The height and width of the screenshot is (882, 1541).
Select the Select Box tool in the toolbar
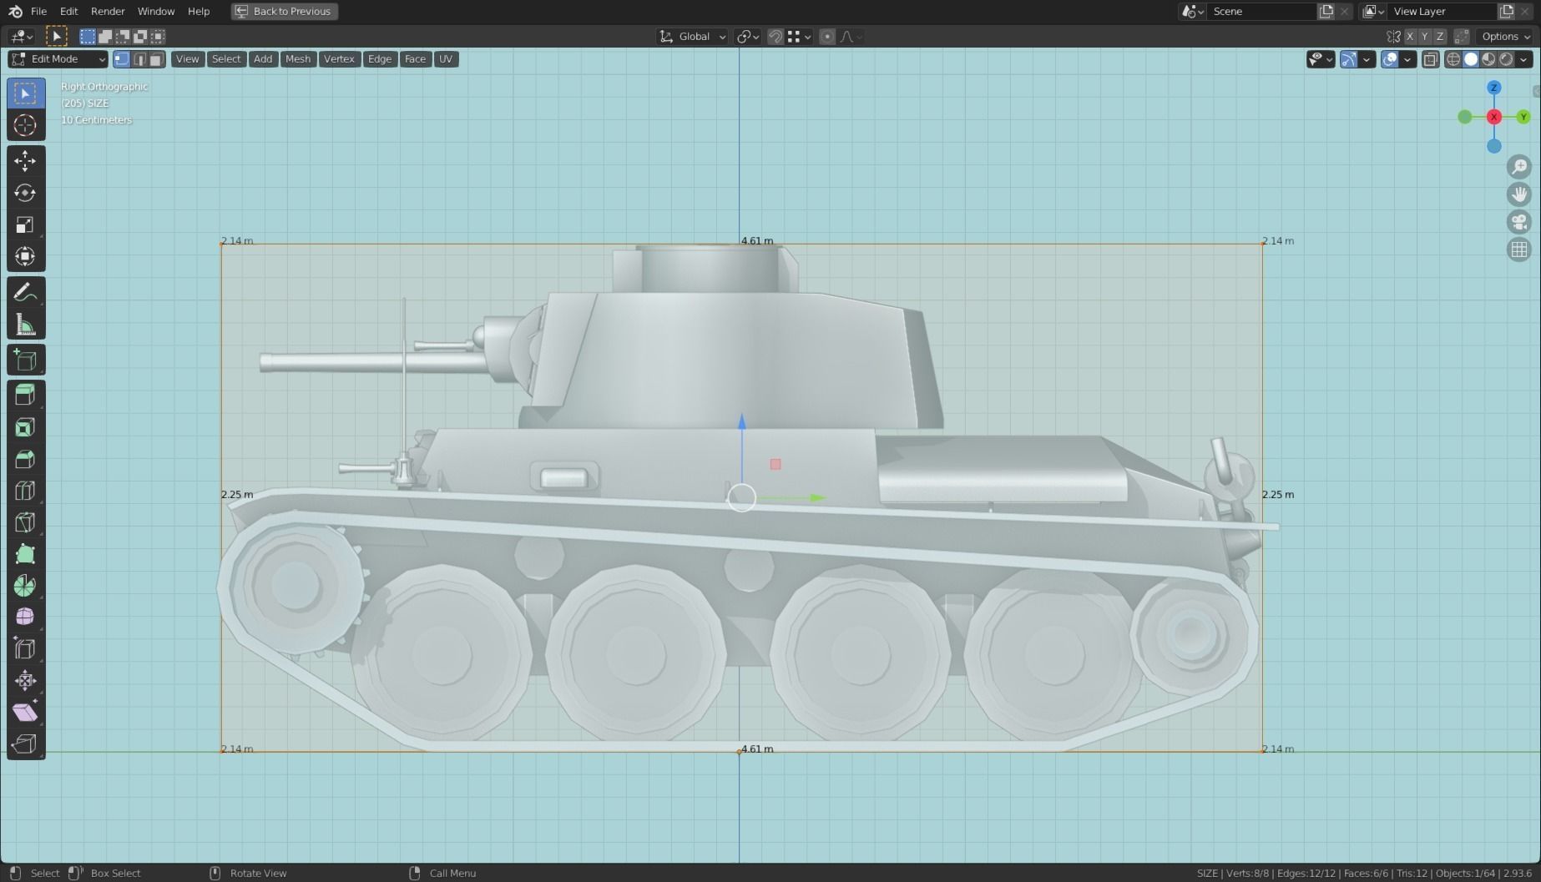click(25, 93)
